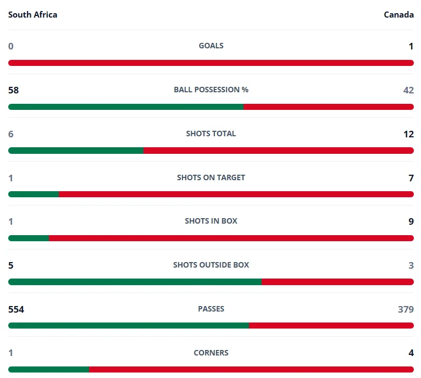Click the GOALS stat label

coord(211,46)
